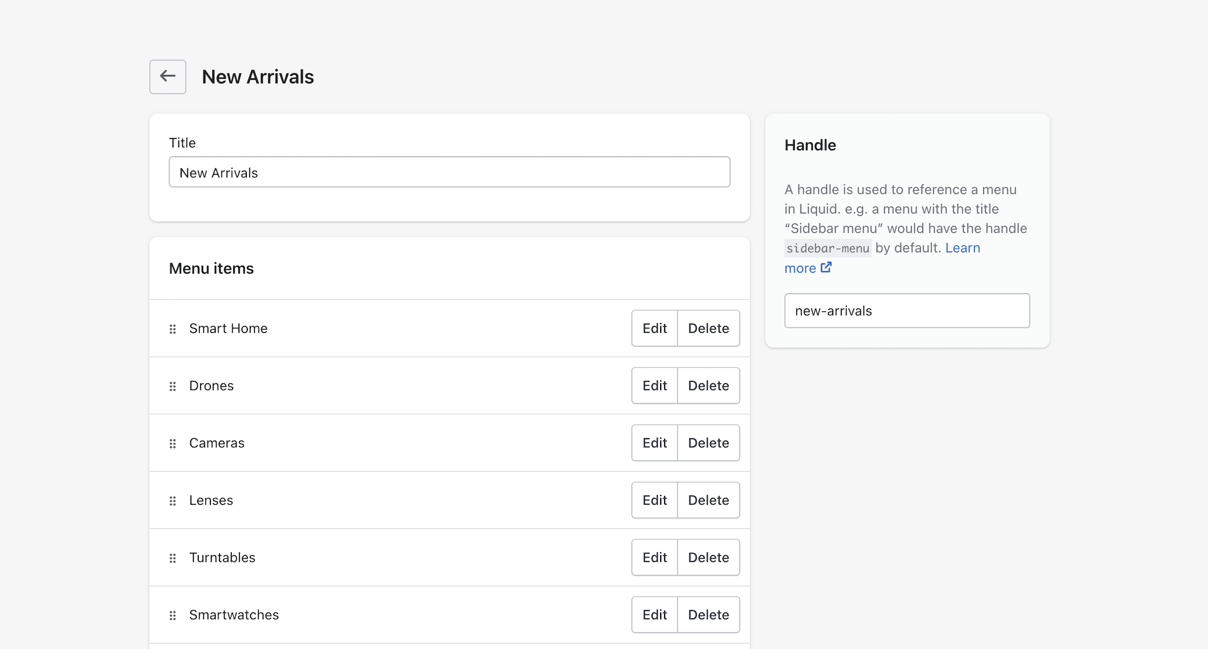The width and height of the screenshot is (1208, 649).
Task: Focus the Title input field
Action: [x=449, y=172]
